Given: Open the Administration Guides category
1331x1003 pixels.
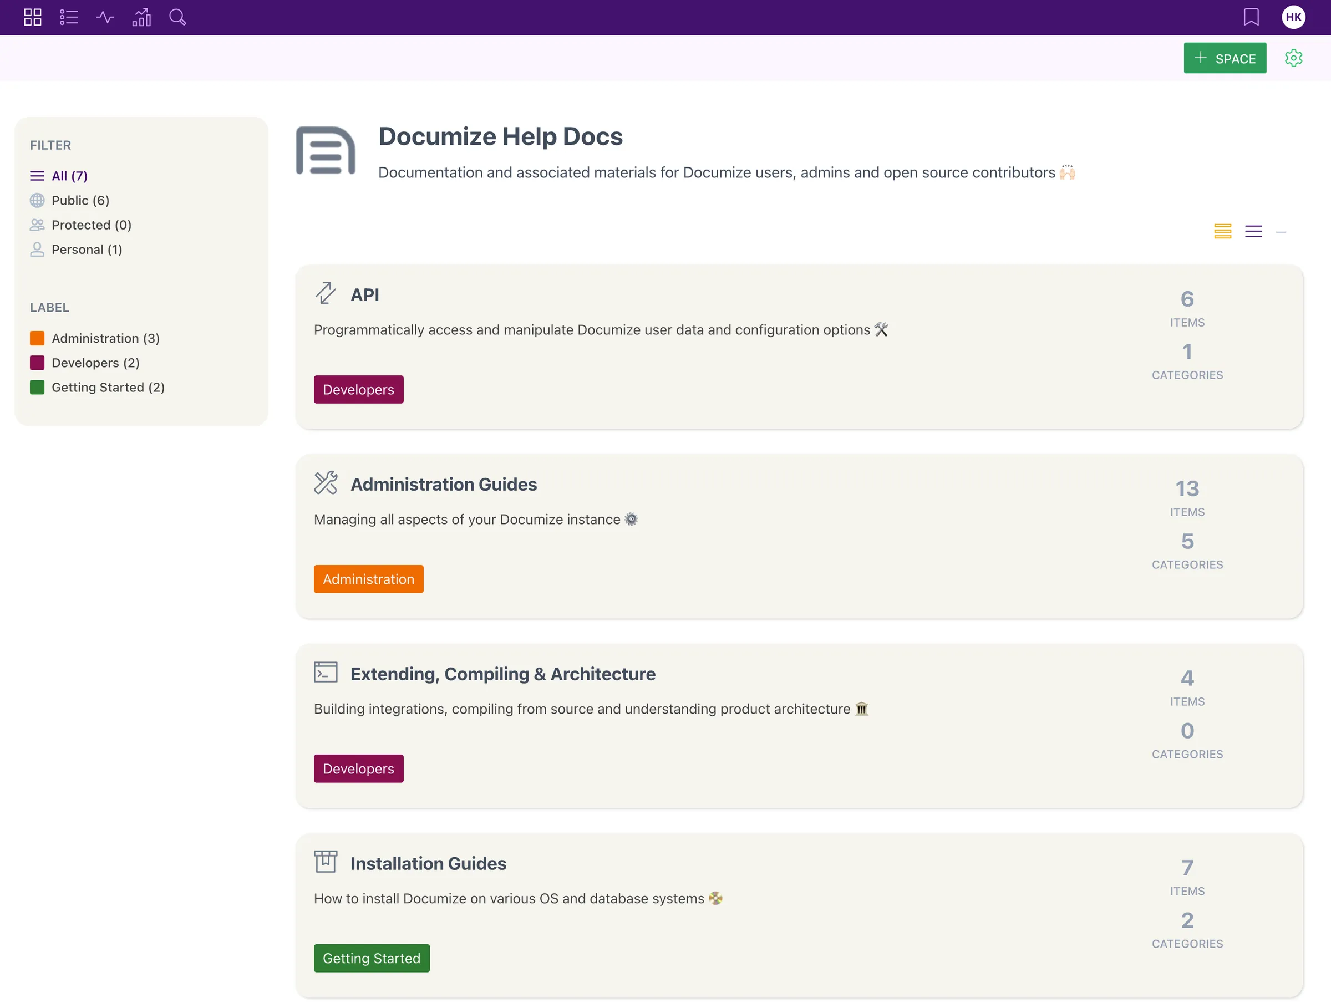Looking at the screenshot, I should click(444, 483).
